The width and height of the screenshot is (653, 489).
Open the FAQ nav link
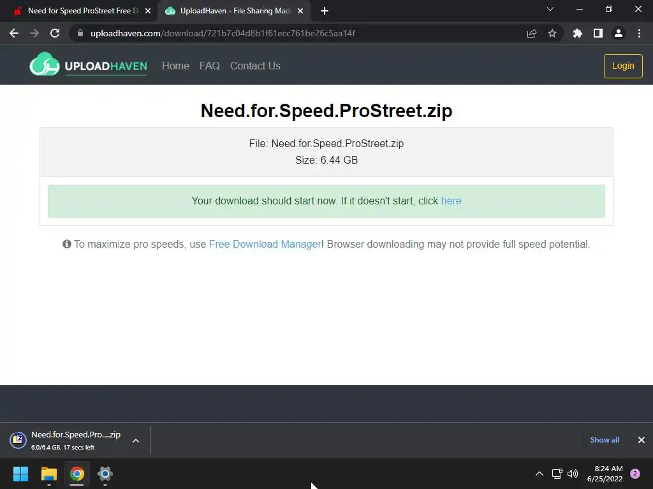[209, 66]
